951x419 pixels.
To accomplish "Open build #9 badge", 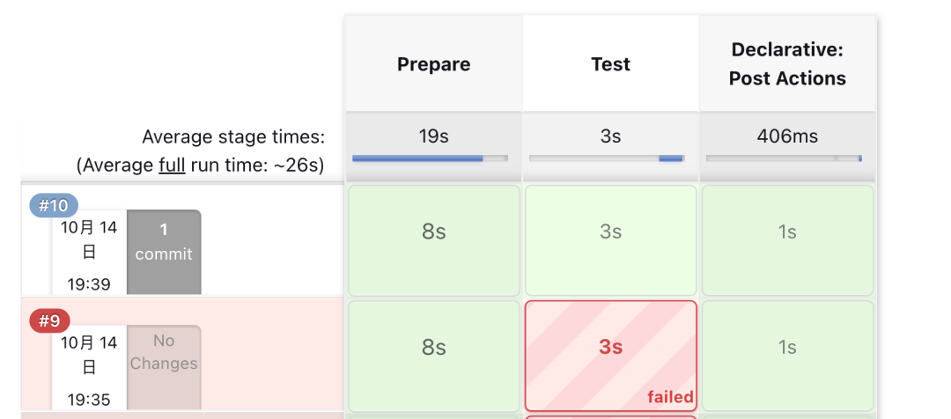I will point(49,320).
